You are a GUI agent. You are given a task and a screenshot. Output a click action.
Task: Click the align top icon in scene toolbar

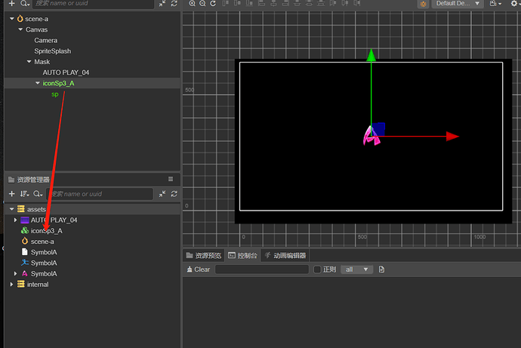tap(225, 3)
